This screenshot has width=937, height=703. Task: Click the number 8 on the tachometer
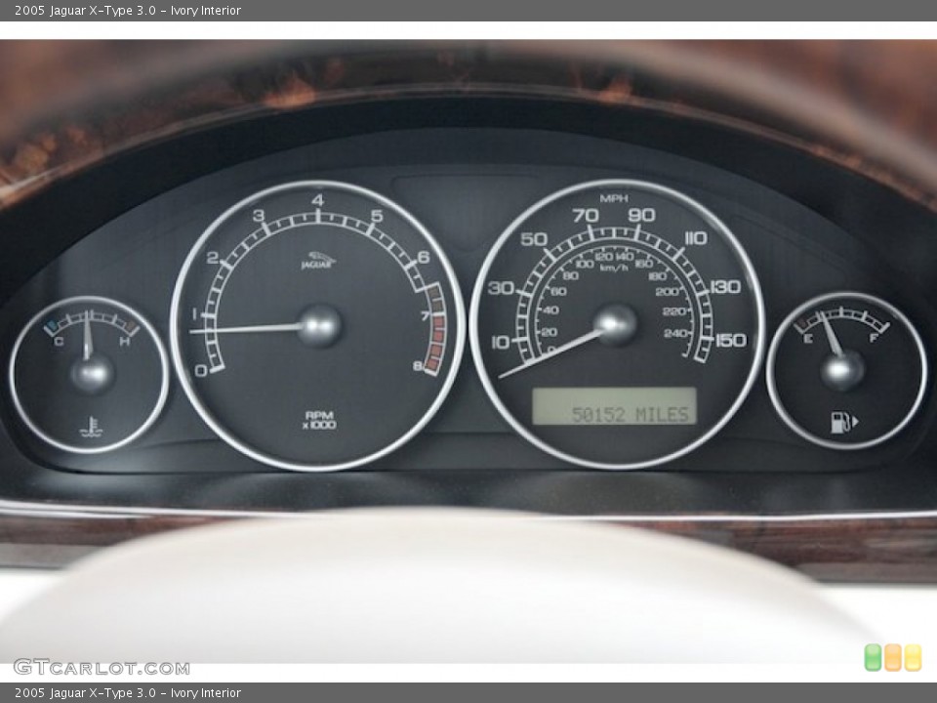[419, 365]
